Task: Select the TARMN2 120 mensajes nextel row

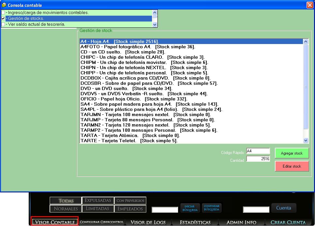Action: click(191, 125)
